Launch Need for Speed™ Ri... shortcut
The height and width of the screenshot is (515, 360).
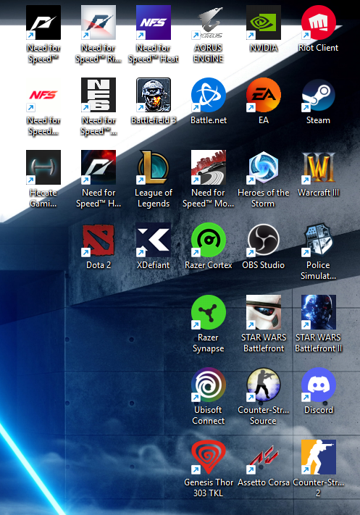(x=99, y=22)
